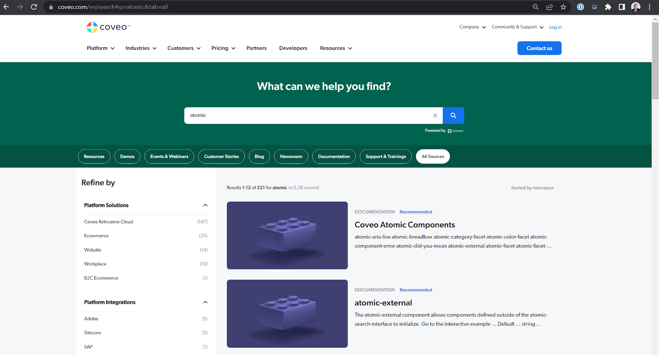Viewport: 659px width, 355px height.
Task: Select the Documentation source tab
Action: [334, 157]
